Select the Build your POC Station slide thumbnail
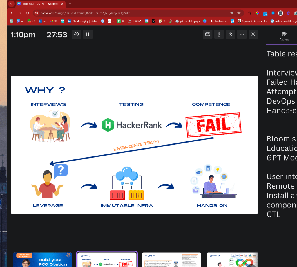 [x=42, y=260]
